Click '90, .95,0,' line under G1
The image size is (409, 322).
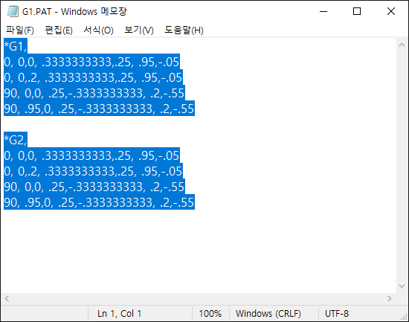point(99,109)
